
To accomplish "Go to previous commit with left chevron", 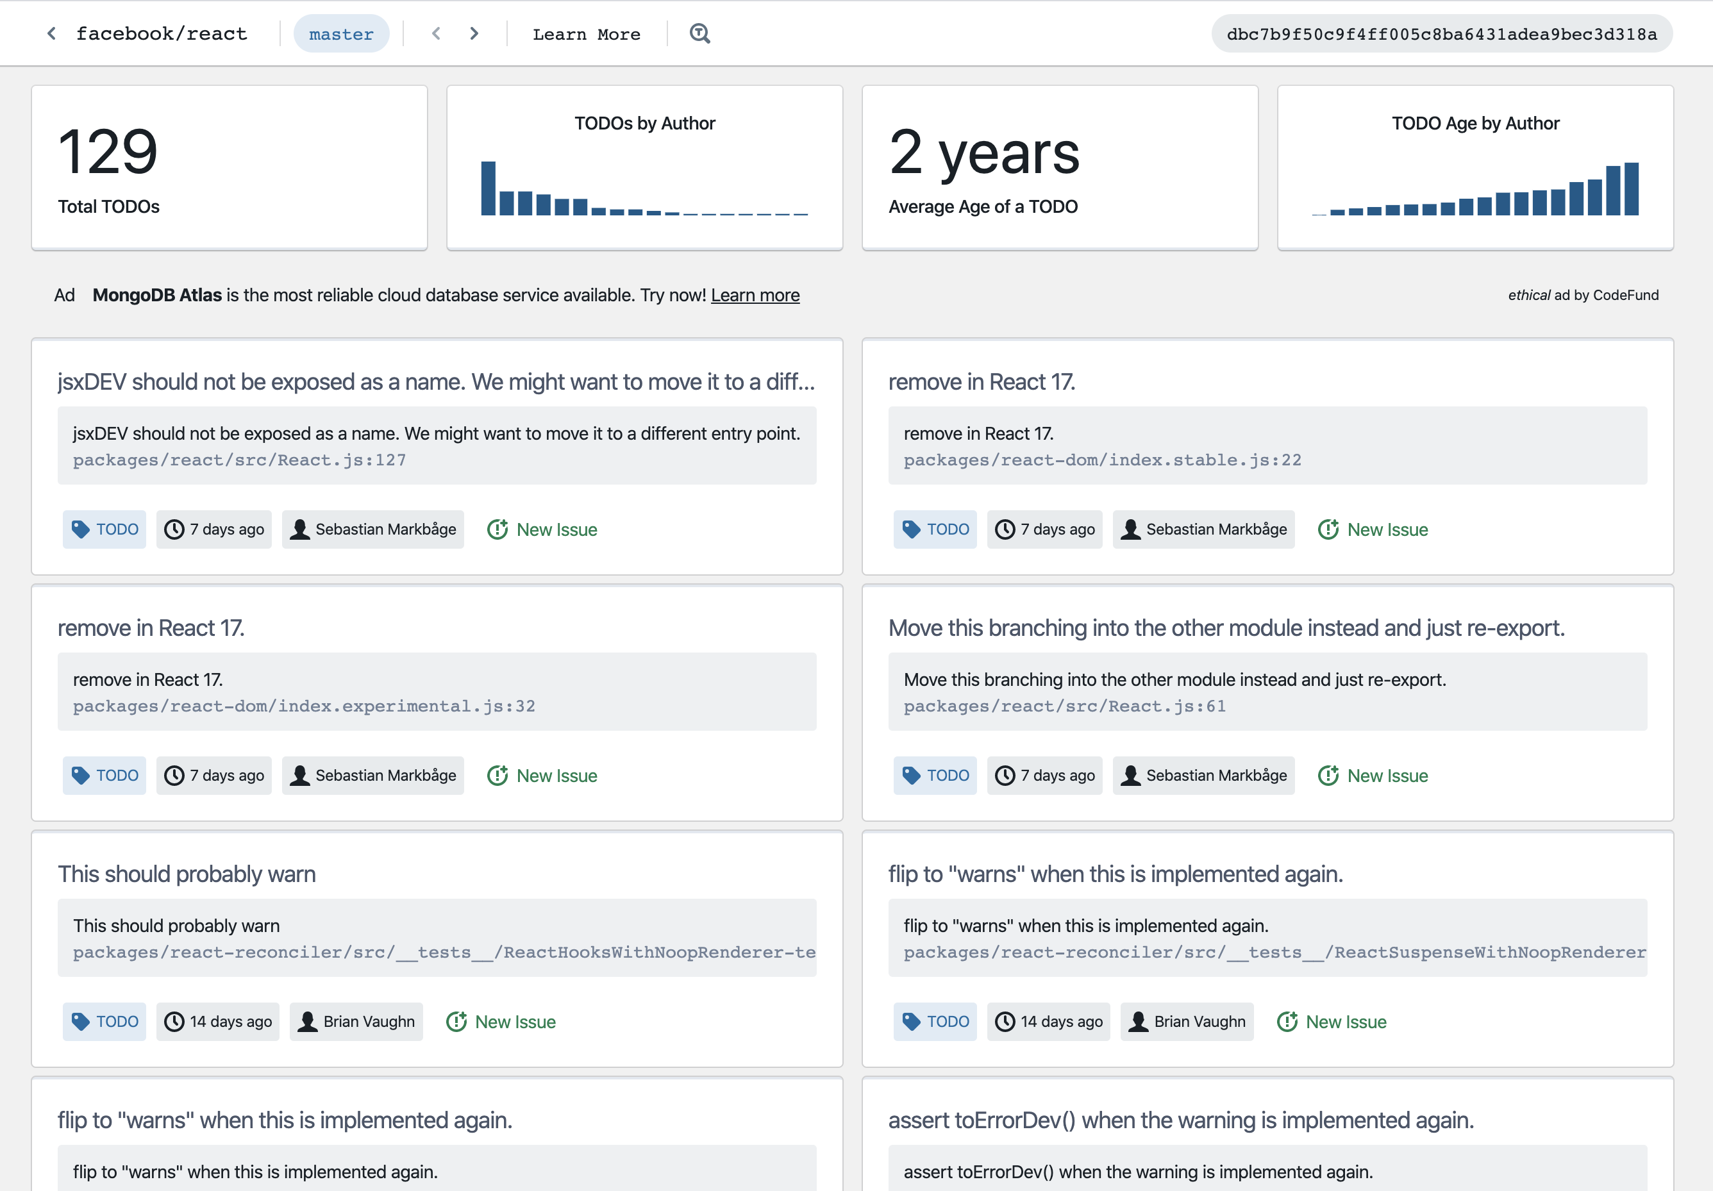I will click(437, 33).
